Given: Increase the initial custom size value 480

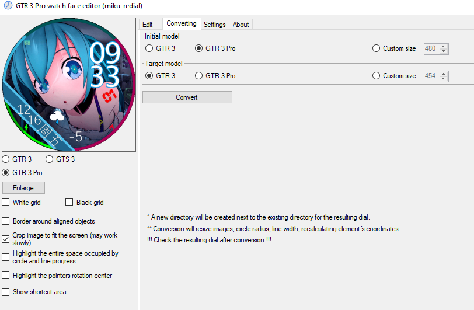Looking at the screenshot, I should tap(444, 46).
